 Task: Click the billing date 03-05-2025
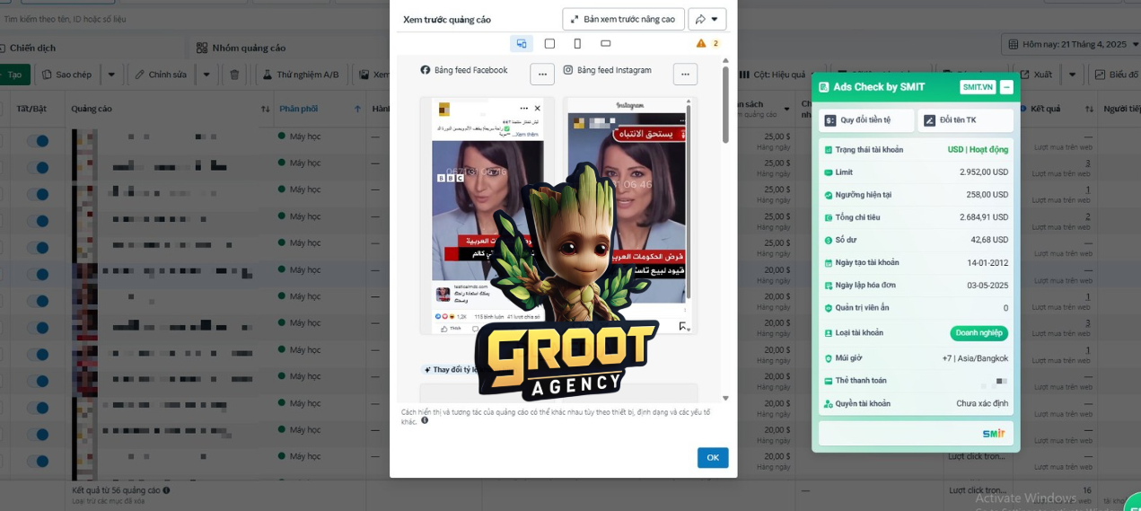coord(987,286)
